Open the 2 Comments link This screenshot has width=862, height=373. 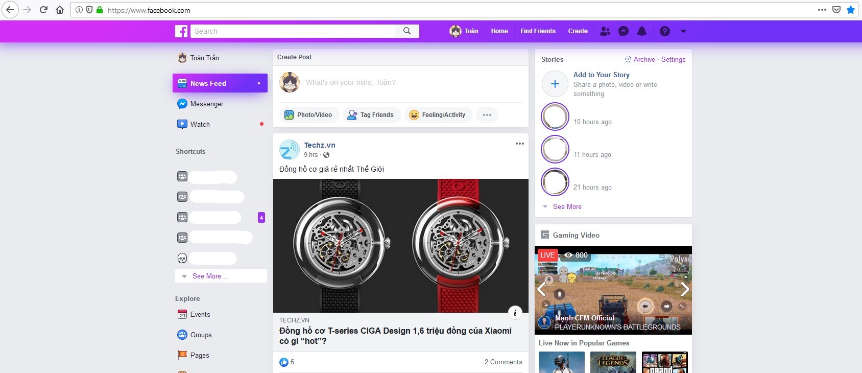[504, 362]
